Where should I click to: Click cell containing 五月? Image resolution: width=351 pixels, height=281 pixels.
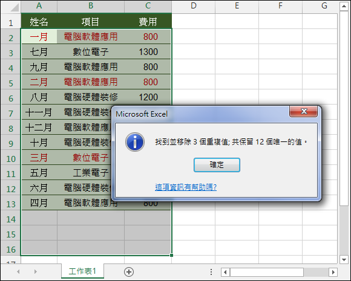[39, 173]
